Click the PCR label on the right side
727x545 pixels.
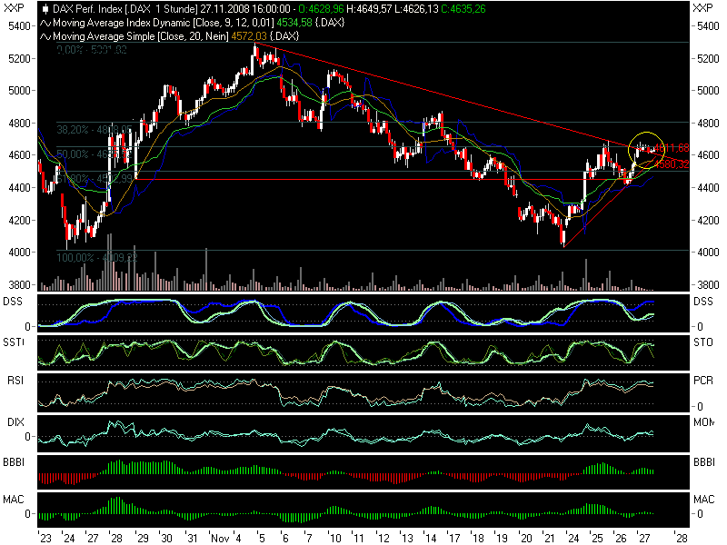(x=703, y=380)
